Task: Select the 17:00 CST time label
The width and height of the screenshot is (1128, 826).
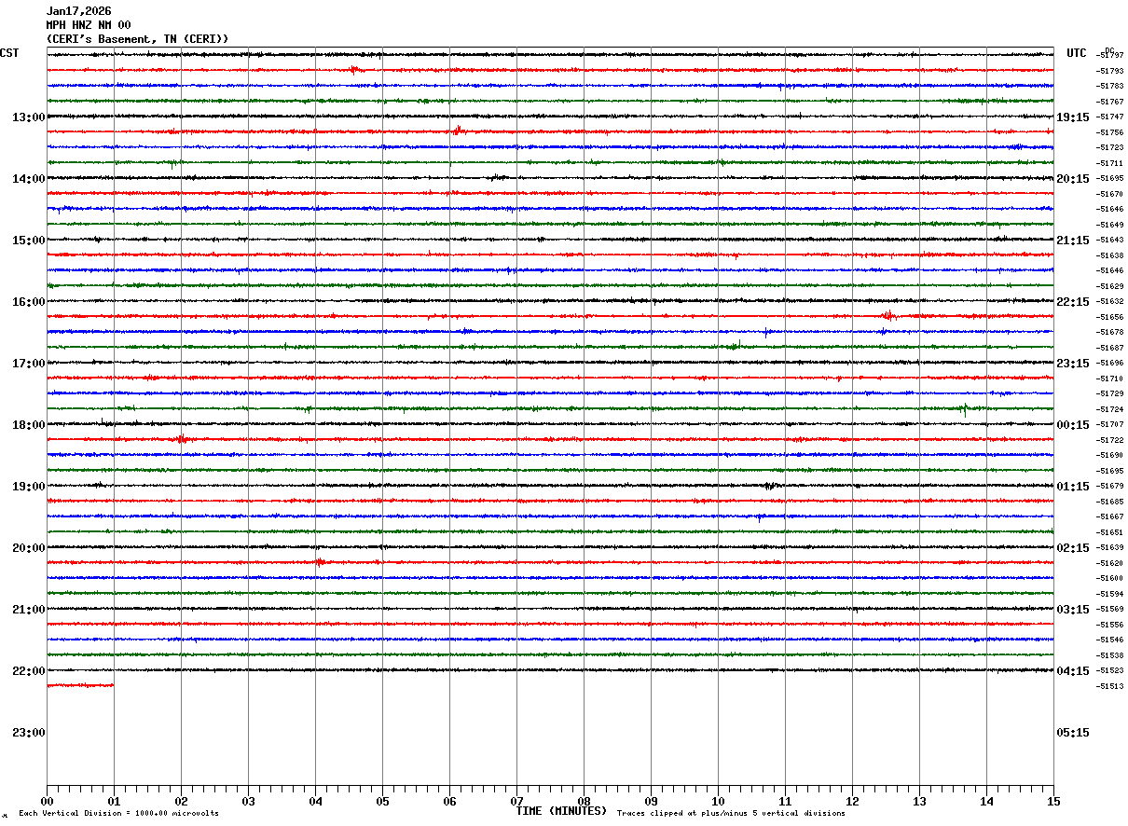Action: click(x=29, y=364)
